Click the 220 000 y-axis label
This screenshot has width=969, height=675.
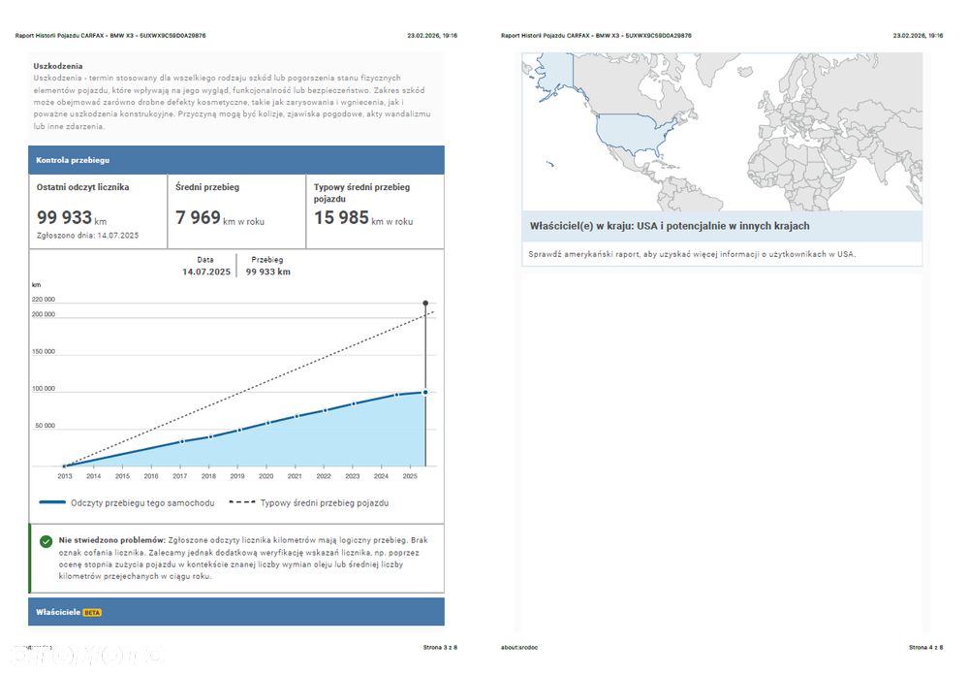[44, 300]
